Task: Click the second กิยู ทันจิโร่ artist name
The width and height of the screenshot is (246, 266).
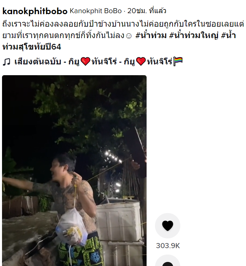Action: (x=148, y=62)
